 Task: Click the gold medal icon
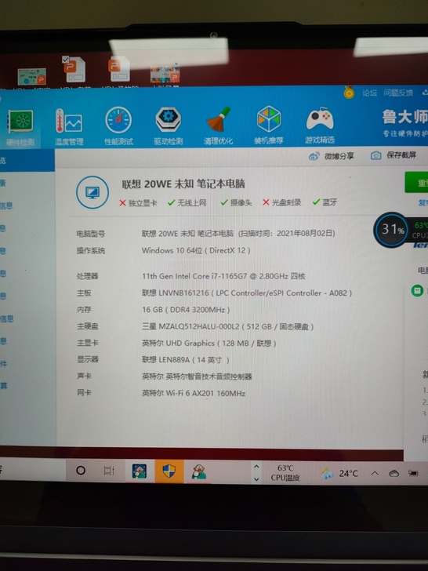coord(349,93)
